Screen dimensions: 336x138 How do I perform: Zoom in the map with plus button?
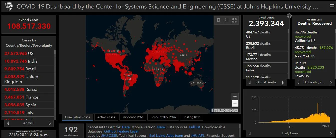point(235,97)
